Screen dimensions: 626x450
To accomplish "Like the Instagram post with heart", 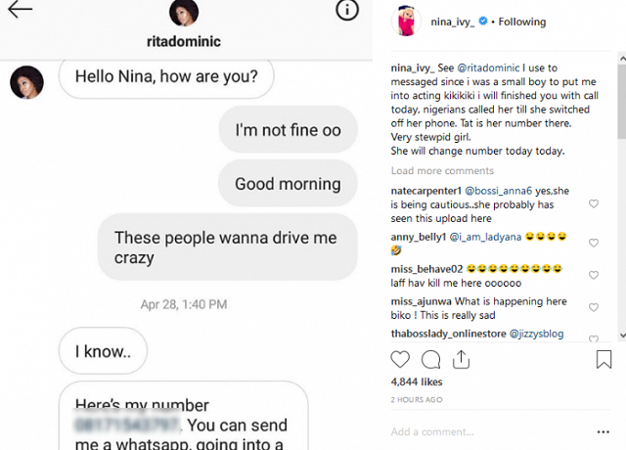I will [x=399, y=359].
